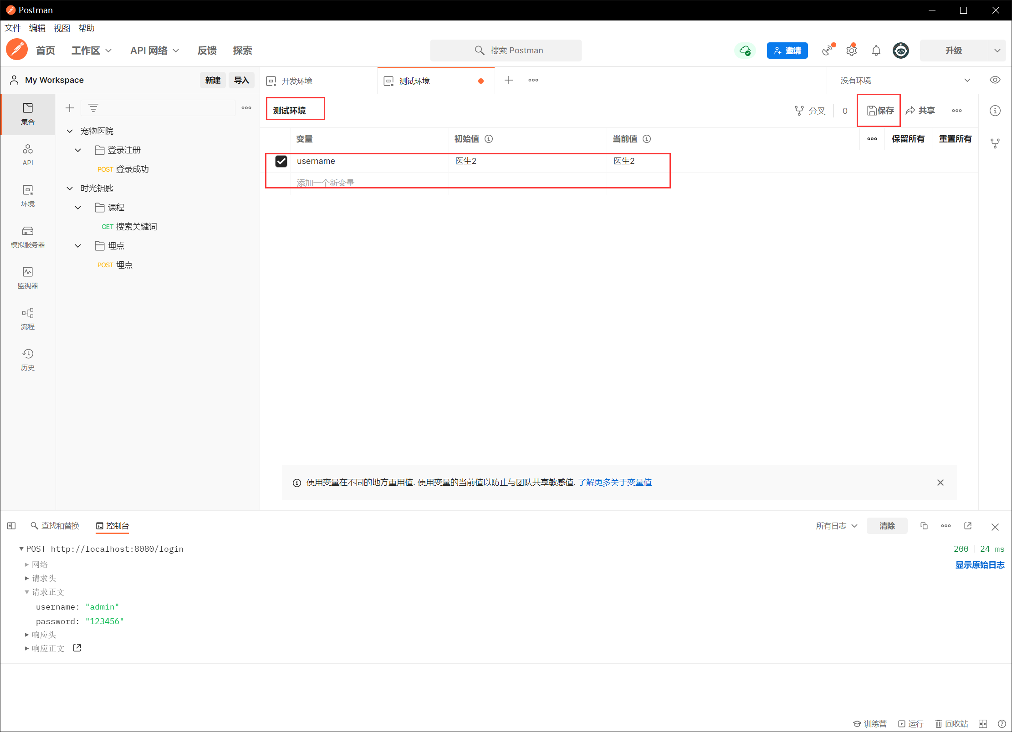This screenshot has height=732, width=1012.
Task: Open the environment info icon on right
Action: (995, 111)
